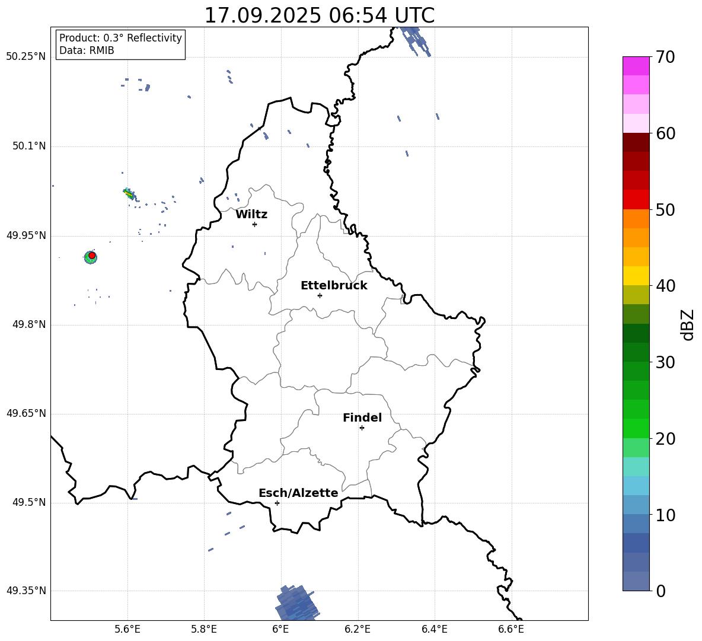Click the Findel location cross marker

click(x=362, y=428)
